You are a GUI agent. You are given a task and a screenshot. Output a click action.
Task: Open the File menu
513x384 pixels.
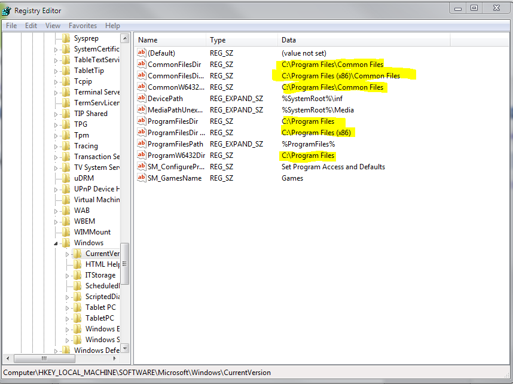click(11, 26)
